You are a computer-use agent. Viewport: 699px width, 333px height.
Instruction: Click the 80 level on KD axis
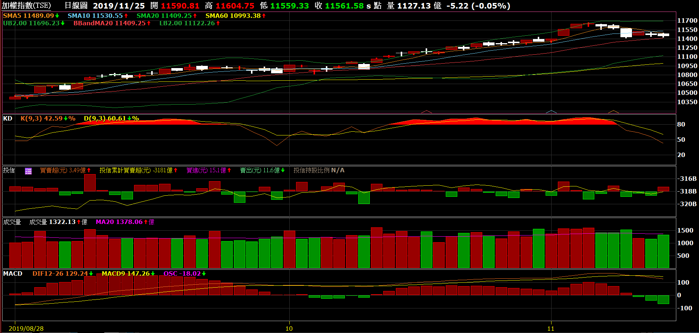[x=681, y=124]
